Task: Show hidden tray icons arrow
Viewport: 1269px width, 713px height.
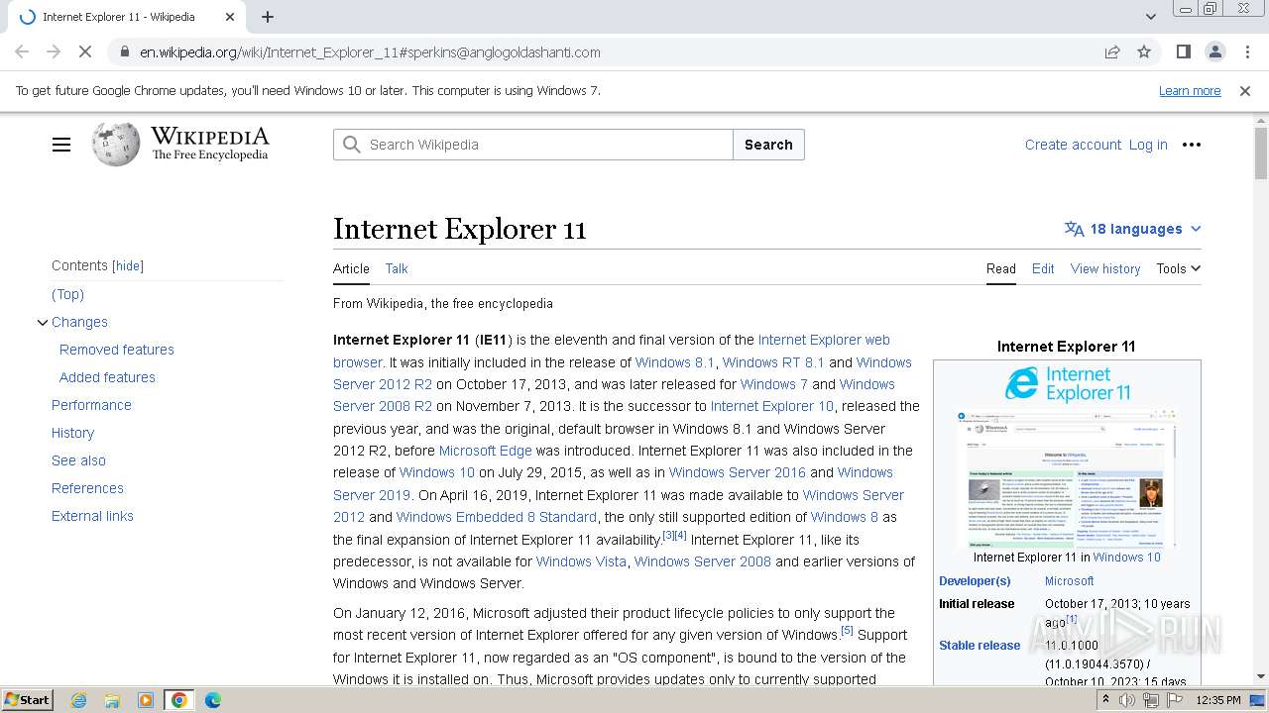Action: [x=1105, y=700]
